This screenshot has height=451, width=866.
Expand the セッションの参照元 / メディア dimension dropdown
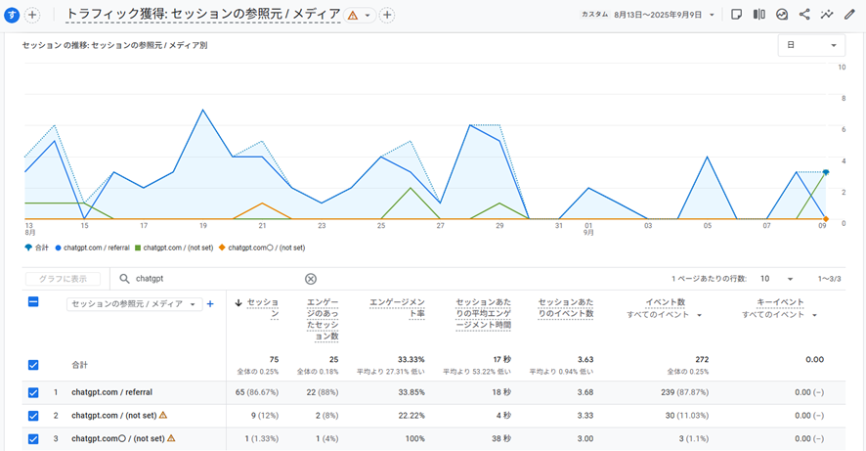click(x=134, y=304)
